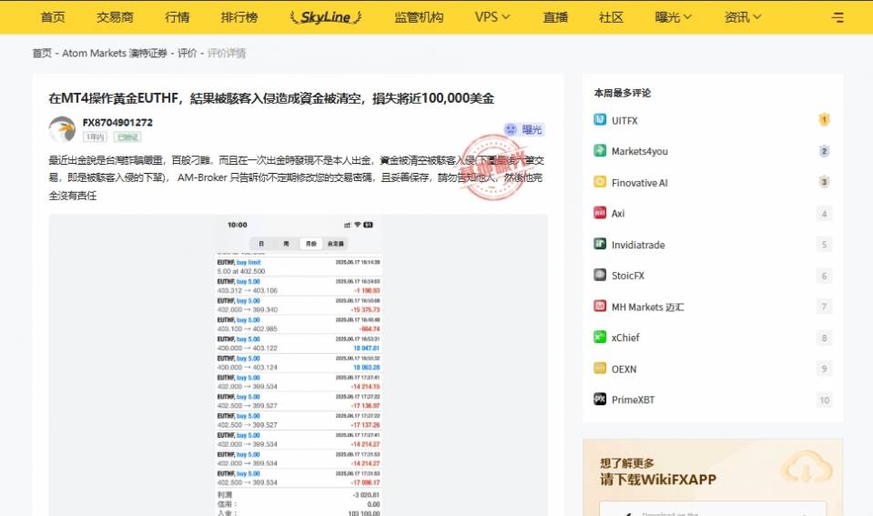873x516 pixels.
Task: Open Invidiatrade broker name link
Action: (x=638, y=245)
